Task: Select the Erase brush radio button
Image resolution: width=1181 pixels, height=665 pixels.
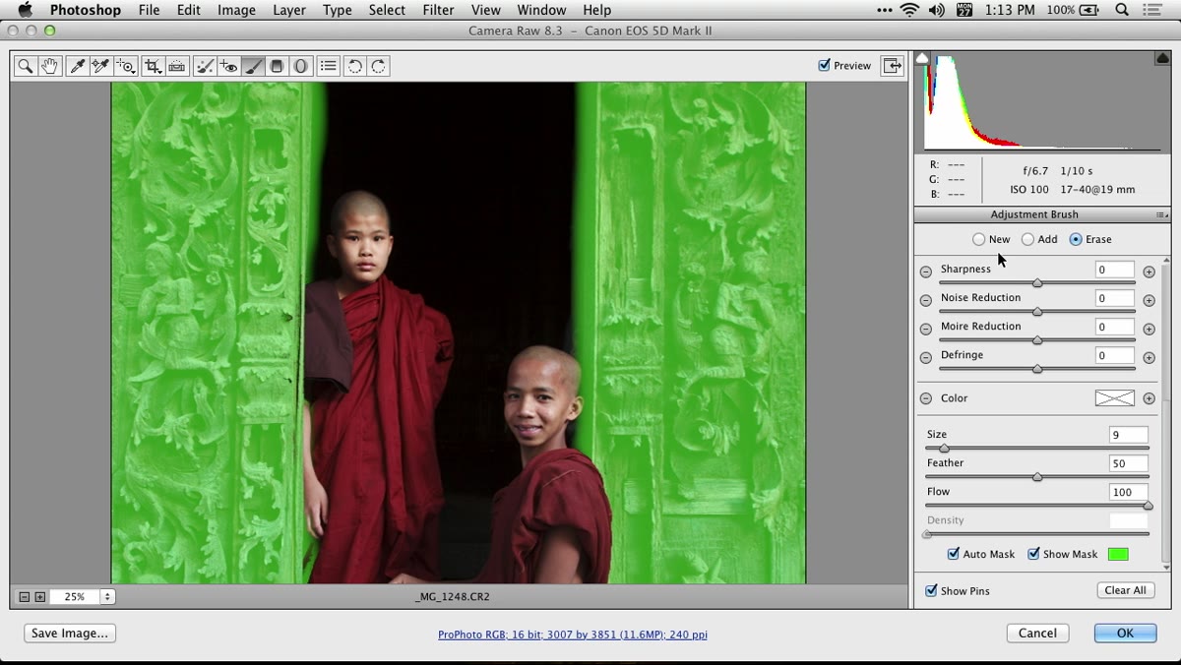Action: [1076, 239]
